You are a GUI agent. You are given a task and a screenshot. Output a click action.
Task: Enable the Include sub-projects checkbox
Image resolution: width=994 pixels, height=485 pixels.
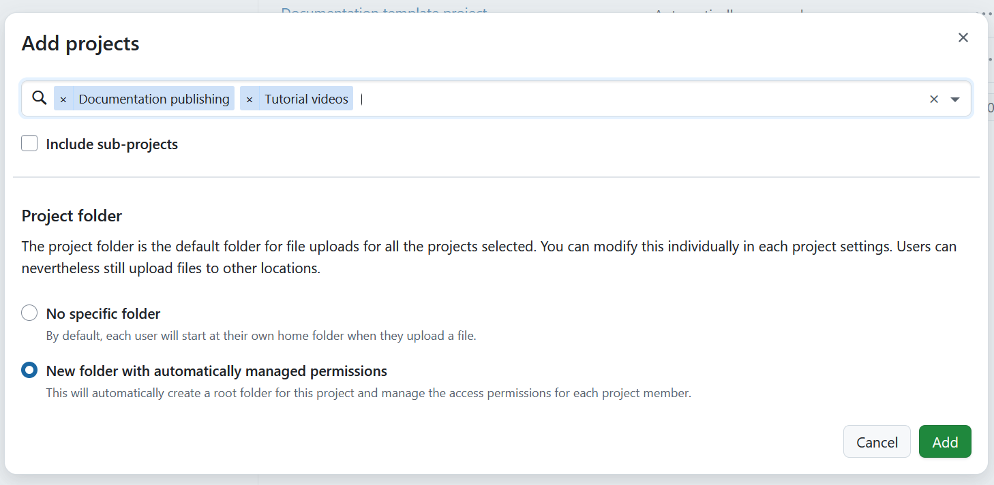pos(29,143)
